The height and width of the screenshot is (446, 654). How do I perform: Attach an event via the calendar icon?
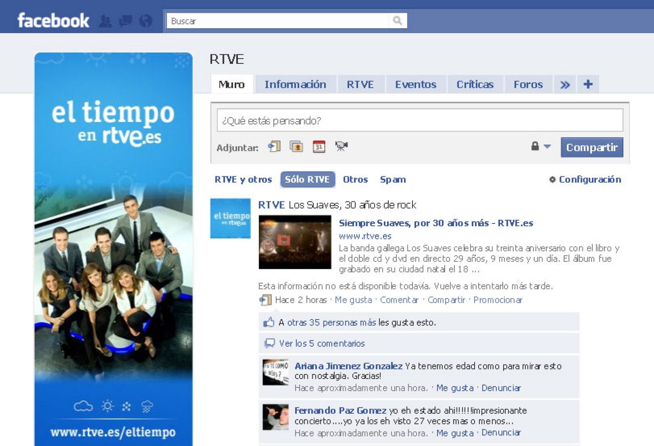click(320, 147)
